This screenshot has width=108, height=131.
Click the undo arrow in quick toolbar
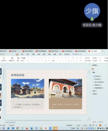click(6, 54)
